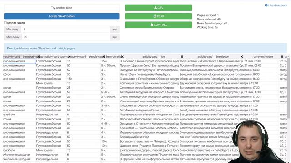
Task: Select the cell "завтра в 12:00"
Action: pos(259,83)
